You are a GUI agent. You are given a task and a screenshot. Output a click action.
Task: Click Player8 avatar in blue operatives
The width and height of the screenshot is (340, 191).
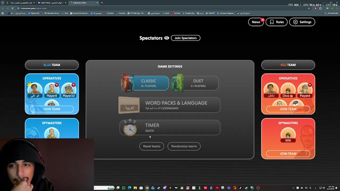tap(52, 90)
